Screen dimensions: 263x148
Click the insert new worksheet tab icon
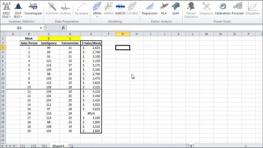pos(71,146)
